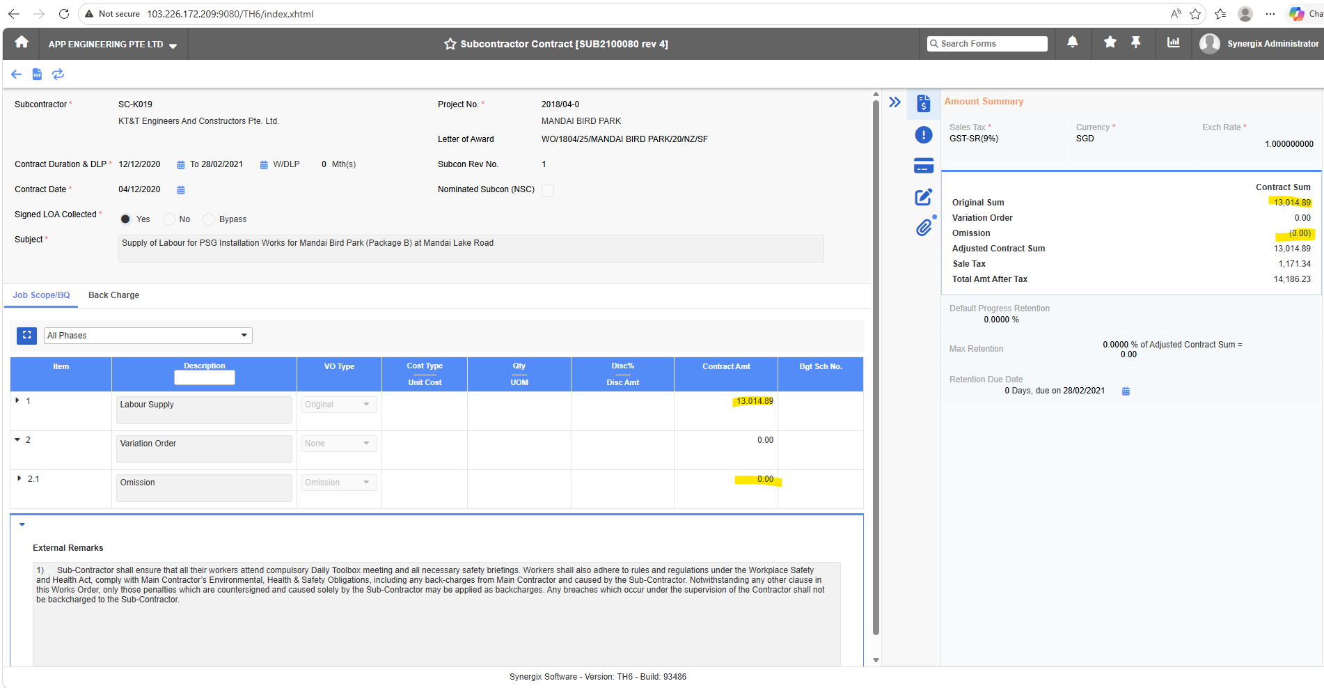1324x688 pixels.
Task: Open VO Type dropdown for Variation Order row
Action: pos(339,444)
